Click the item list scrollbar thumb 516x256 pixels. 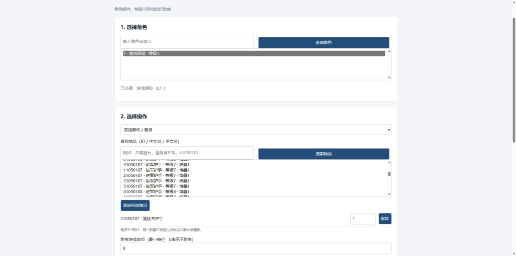(x=390, y=174)
